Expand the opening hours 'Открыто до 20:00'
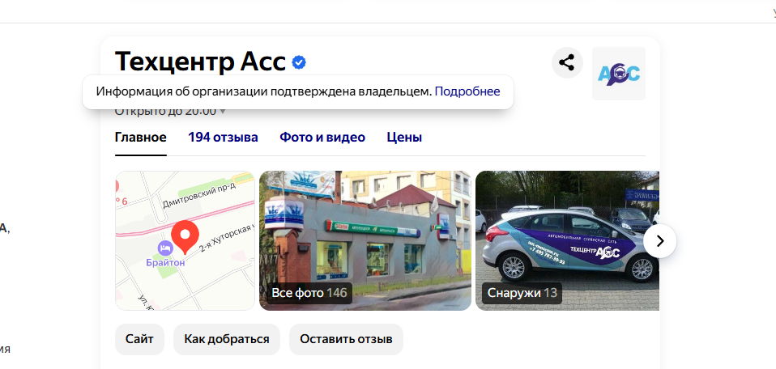This screenshot has width=776, height=369. [170, 112]
